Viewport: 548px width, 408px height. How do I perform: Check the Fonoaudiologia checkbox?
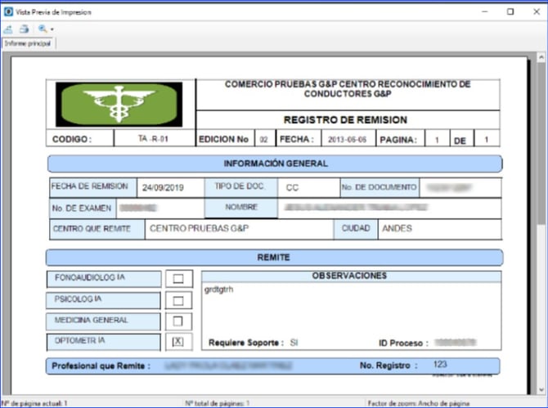[x=178, y=279]
